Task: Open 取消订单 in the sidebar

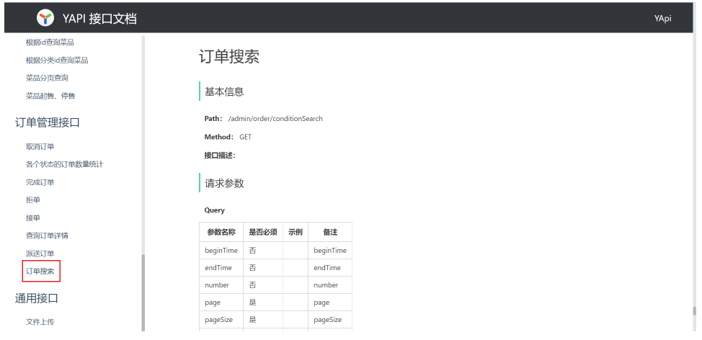Action: pos(40,147)
